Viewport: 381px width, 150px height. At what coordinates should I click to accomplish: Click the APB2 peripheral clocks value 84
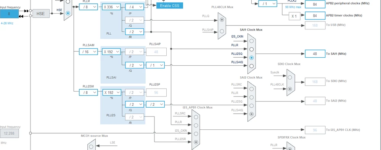pos(315,4)
